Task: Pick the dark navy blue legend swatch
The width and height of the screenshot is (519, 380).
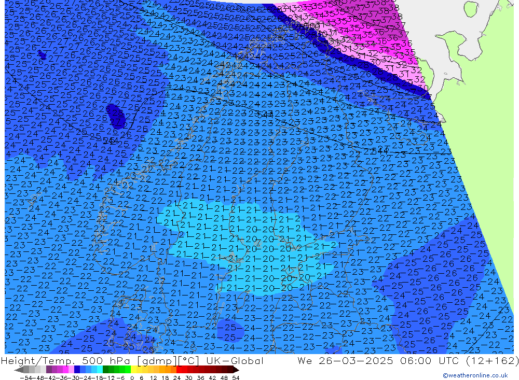Action: (77, 370)
